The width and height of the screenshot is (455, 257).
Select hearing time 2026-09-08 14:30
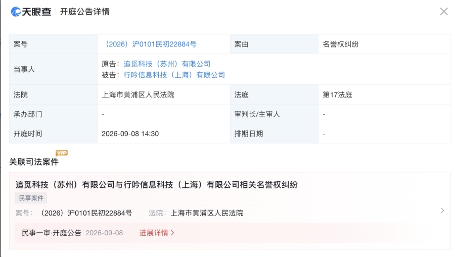[130, 134]
